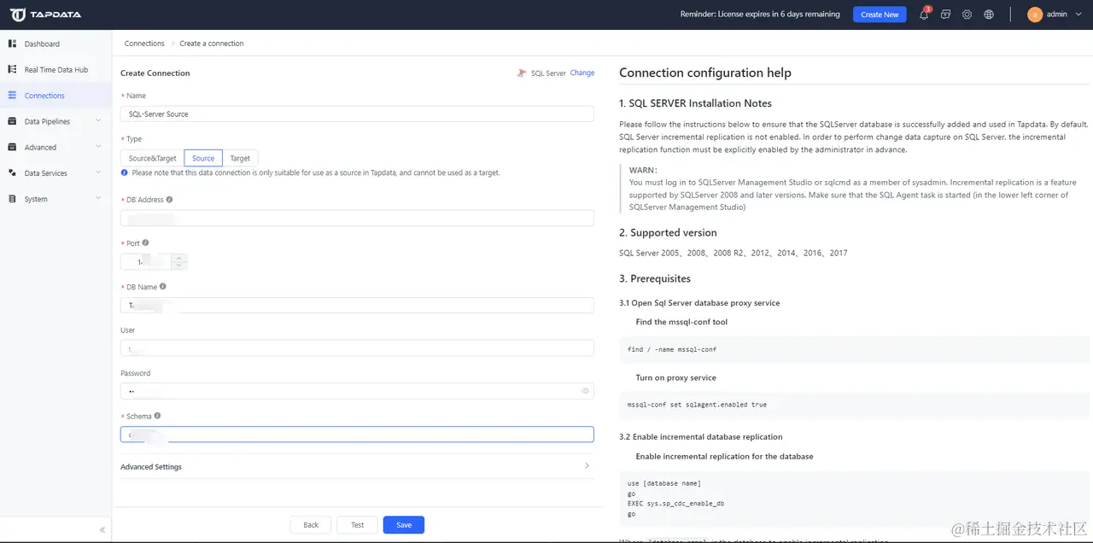Click the DB Name input field
Image resolution: width=1093 pixels, height=543 pixels.
point(357,305)
